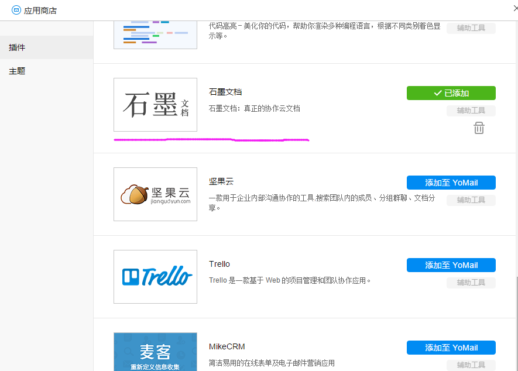The image size is (518, 371).
Task: Add 坚果云 to YoMail
Action: pyautogui.click(x=451, y=182)
